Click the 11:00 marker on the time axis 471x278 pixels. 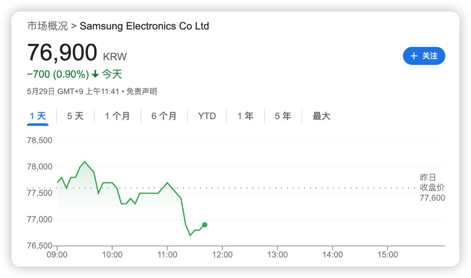point(167,255)
